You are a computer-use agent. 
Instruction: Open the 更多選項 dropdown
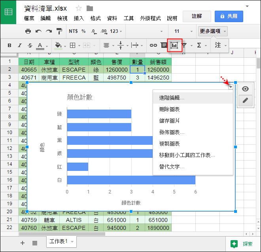[x=213, y=31]
